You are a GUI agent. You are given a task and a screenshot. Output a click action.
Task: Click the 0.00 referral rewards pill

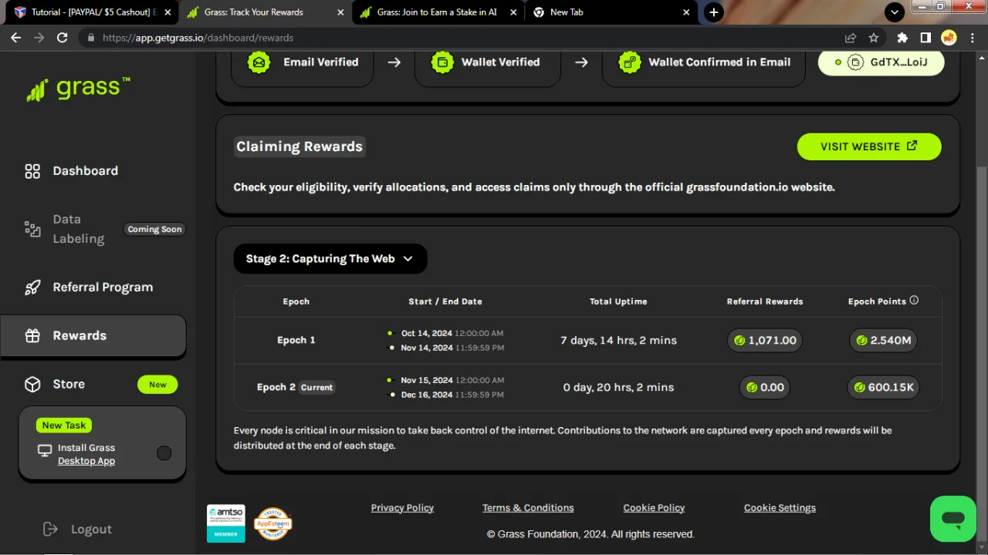765,387
